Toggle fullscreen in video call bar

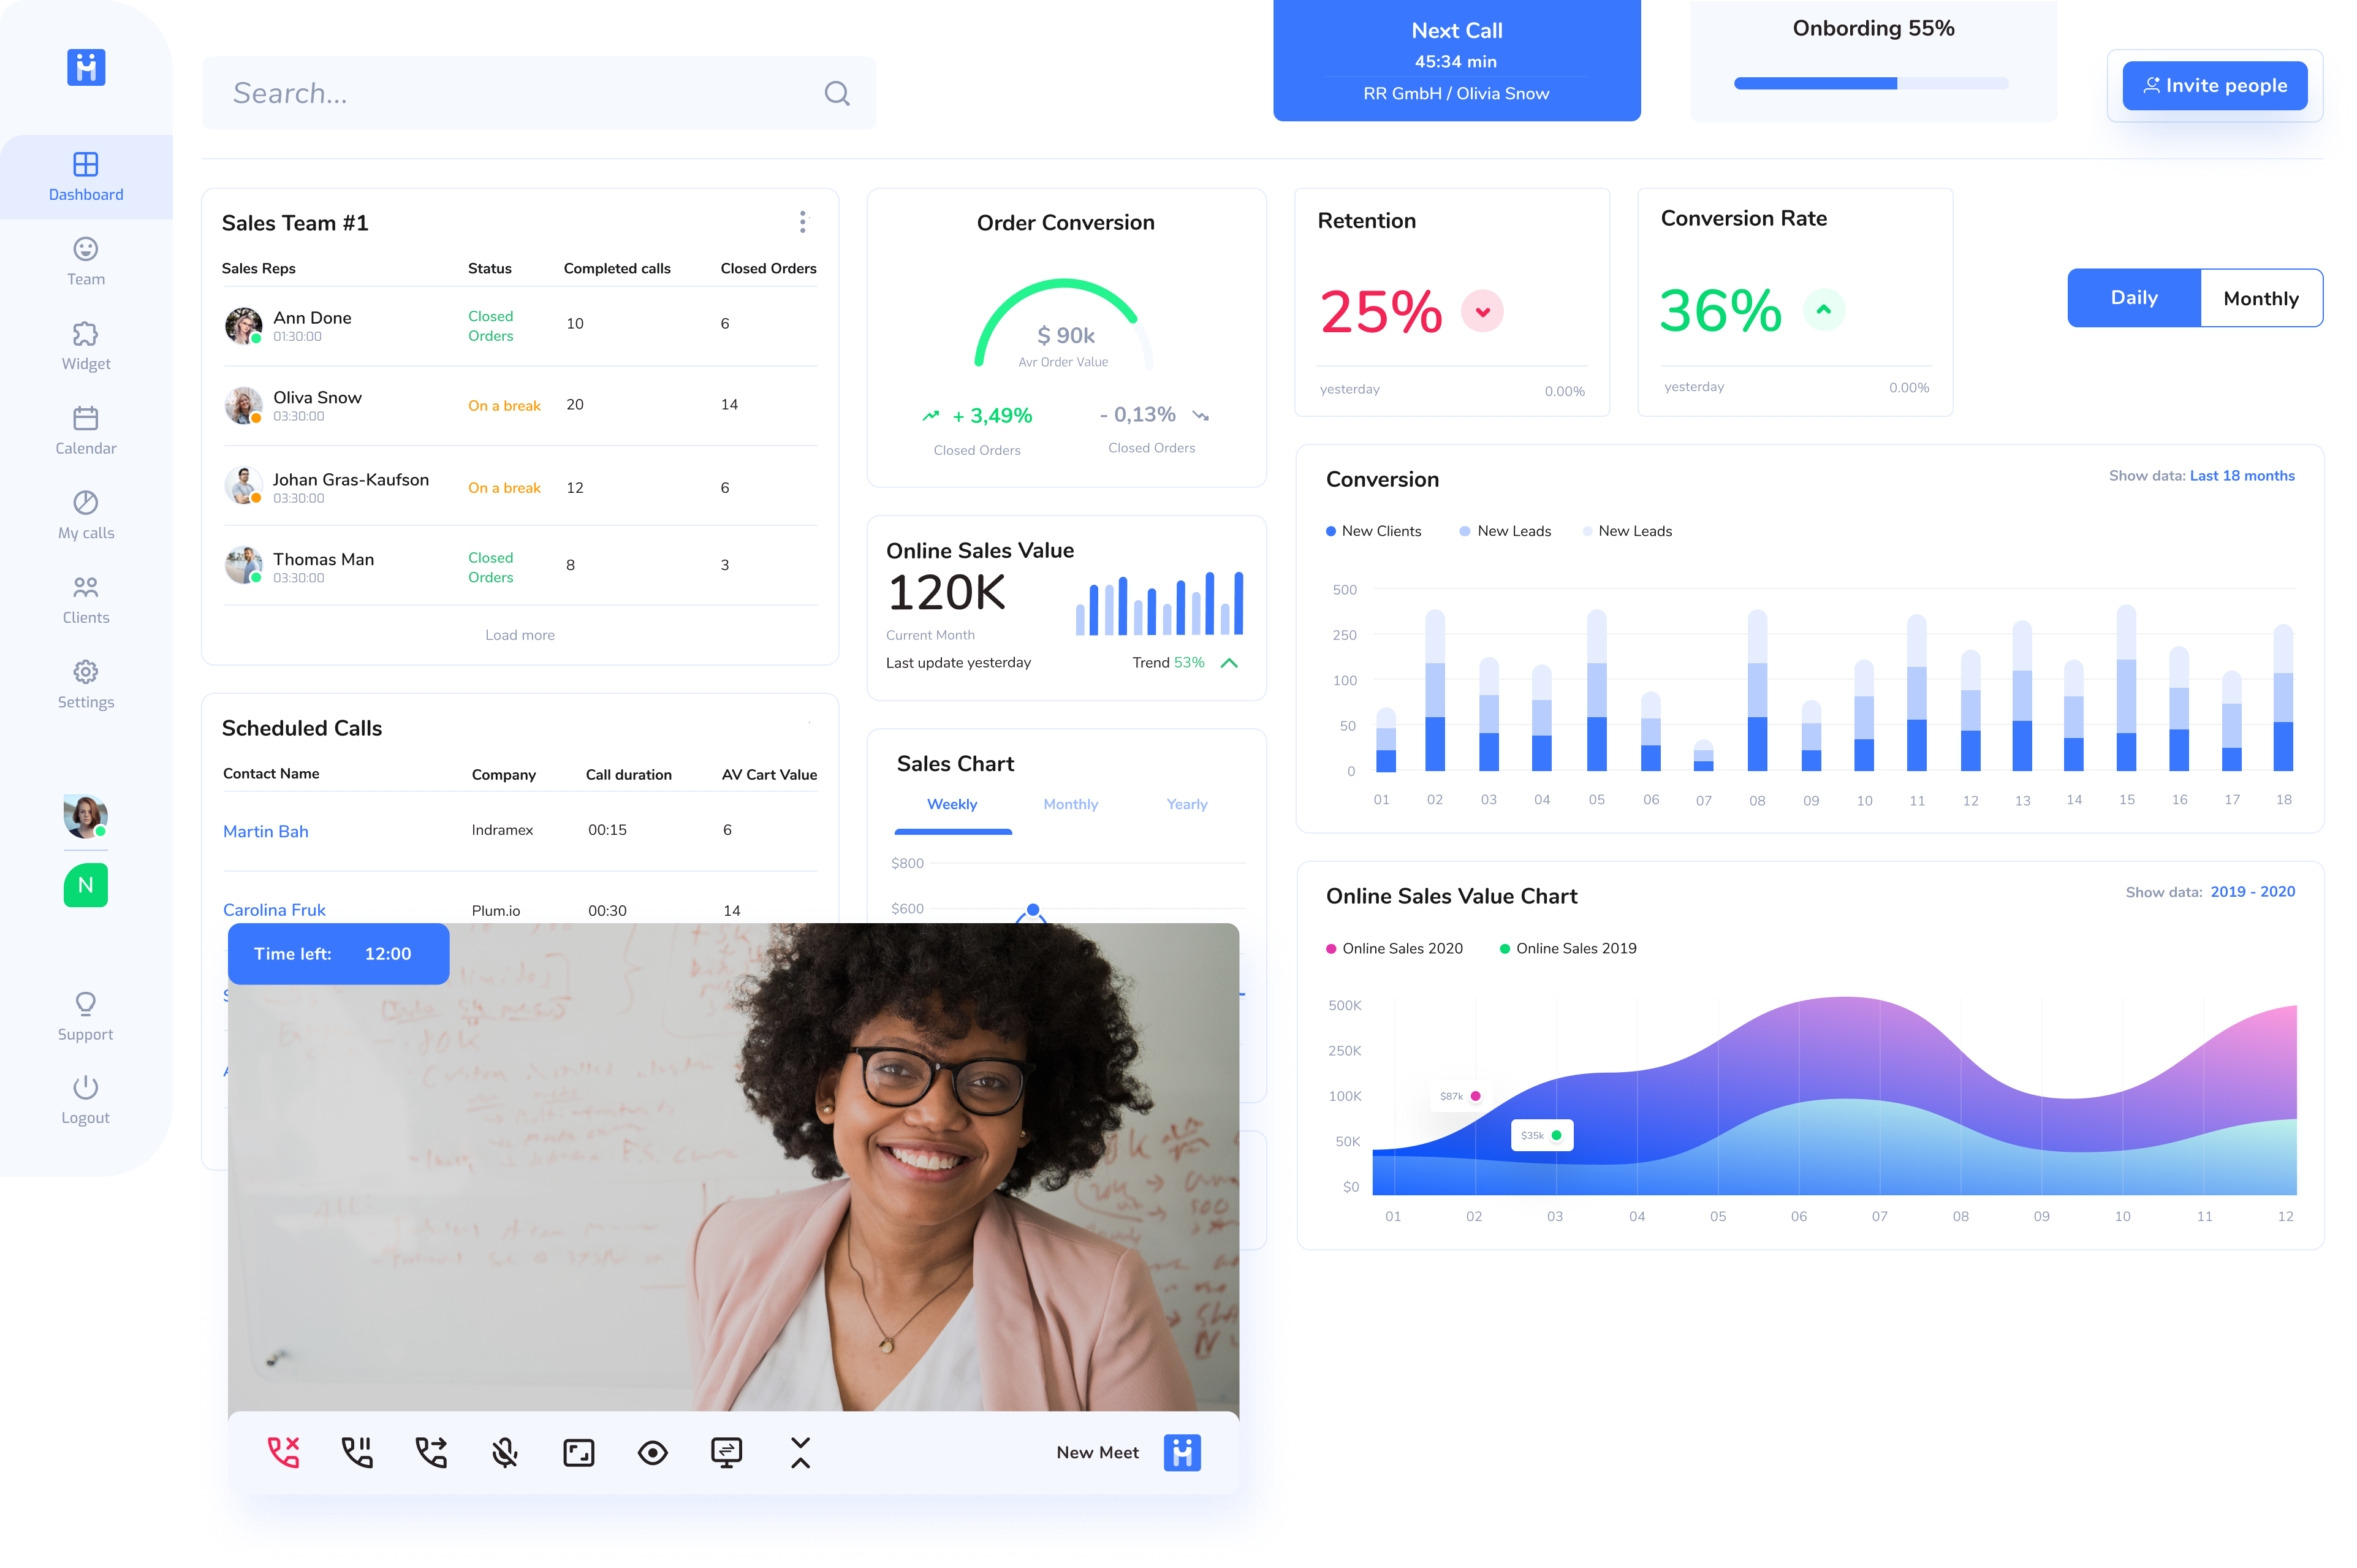tap(579, 1452)
